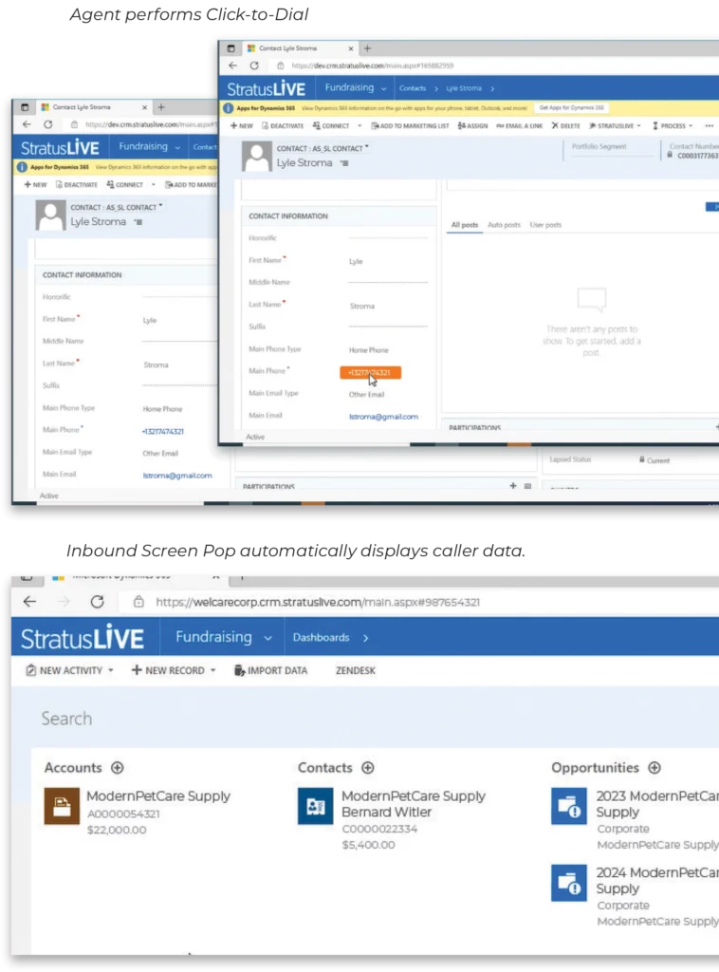Add new opportunity with Opportunities plus icon
This screenshot has height=972, width=719.
(654, 767)
